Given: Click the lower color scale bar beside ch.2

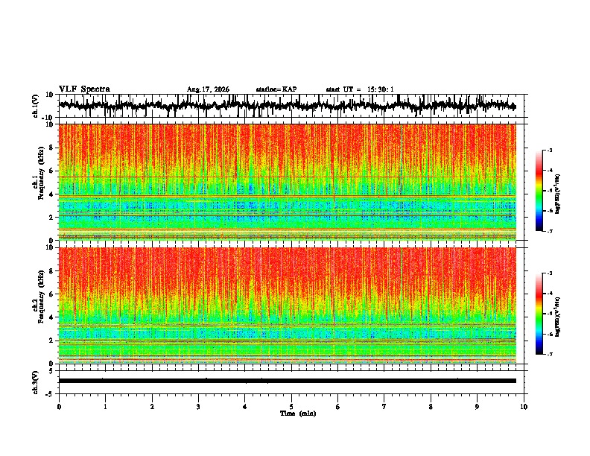Looking at the screenshot, I should point(539,314).
